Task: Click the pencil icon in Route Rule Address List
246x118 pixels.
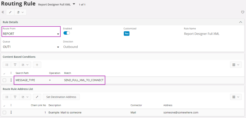Action: (x=37, y=97)
